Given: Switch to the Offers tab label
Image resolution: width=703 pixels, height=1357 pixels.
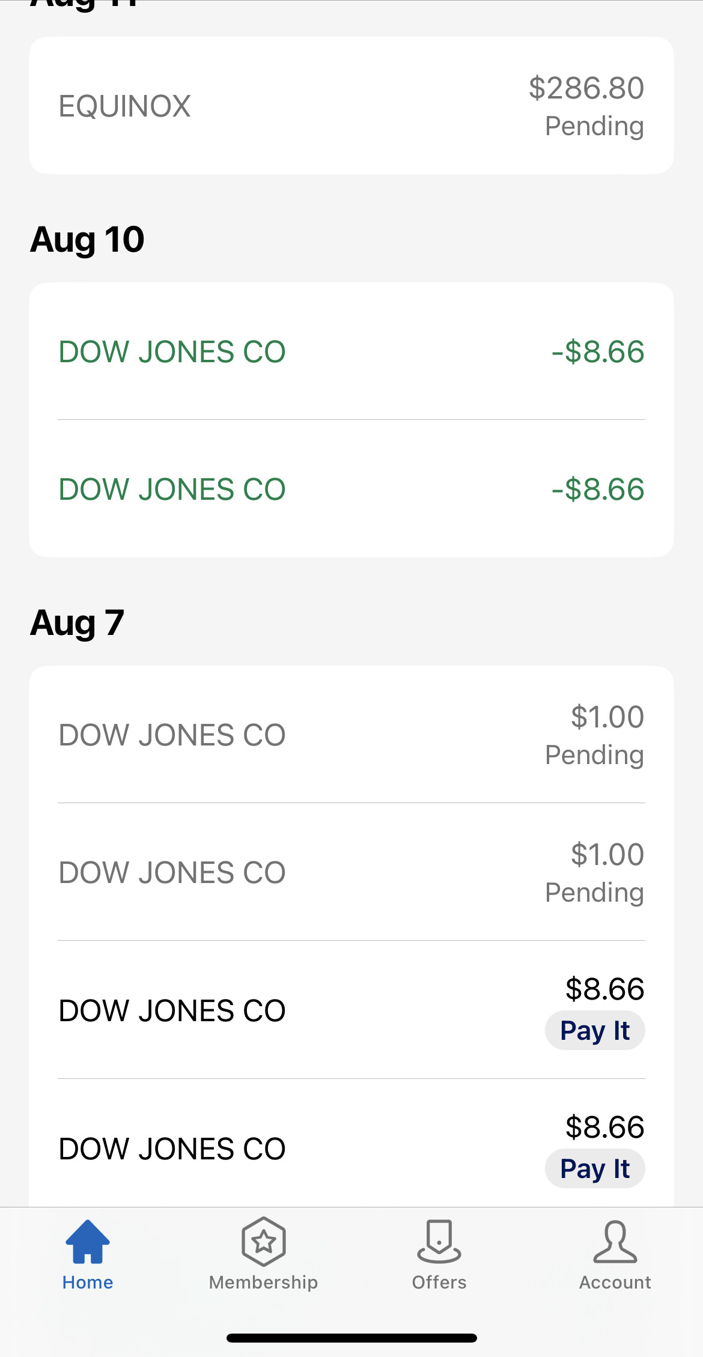Looking at the screenshot, I should click(x=439, y=1283).
